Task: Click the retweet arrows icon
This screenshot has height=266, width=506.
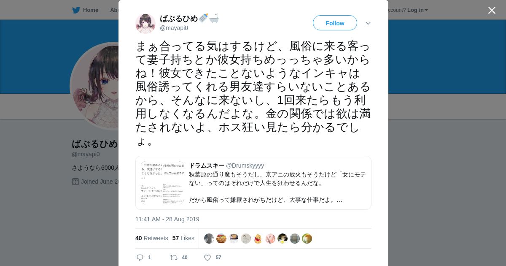Action: click(x=174, y=258)
